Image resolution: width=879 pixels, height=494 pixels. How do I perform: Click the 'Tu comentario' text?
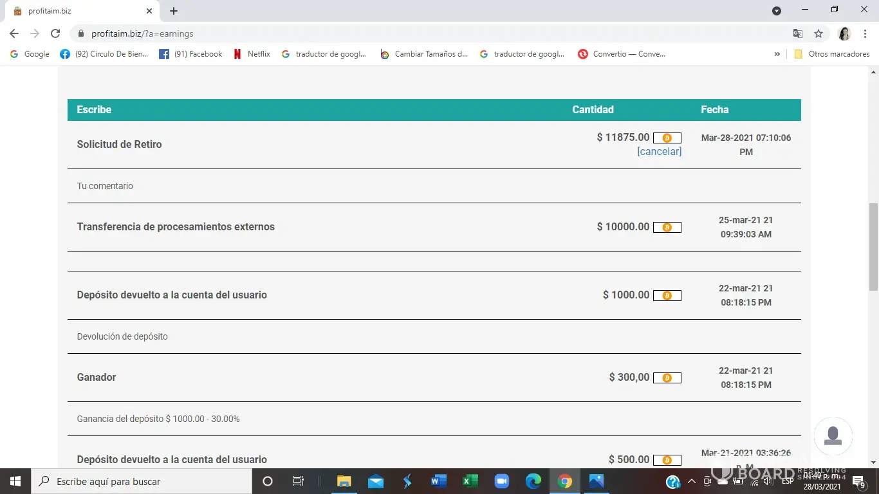coord(105,186)
